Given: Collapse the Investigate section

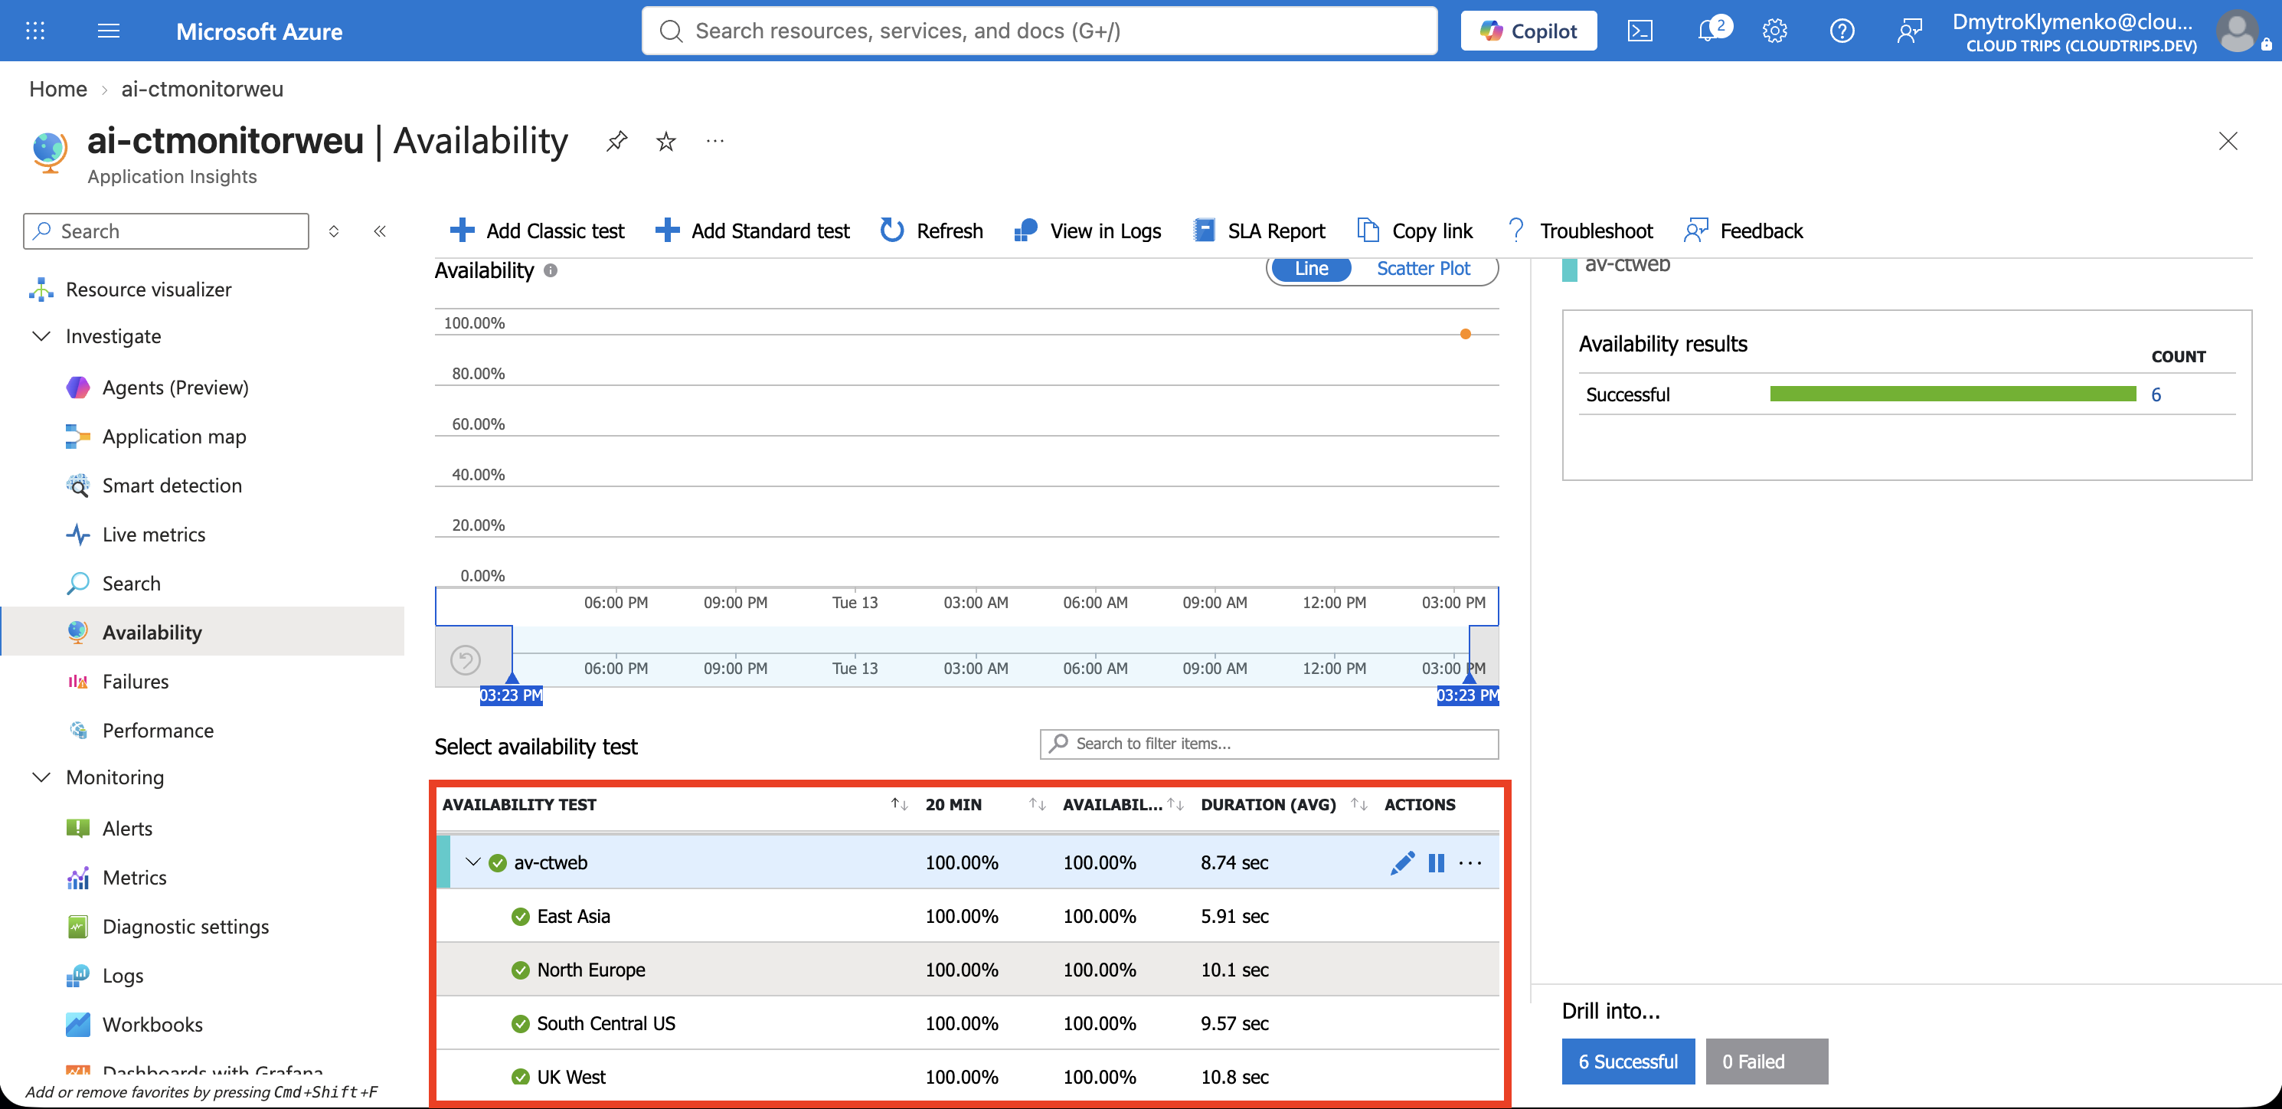Looking at the screenshot, I should (x=41, y=336).
